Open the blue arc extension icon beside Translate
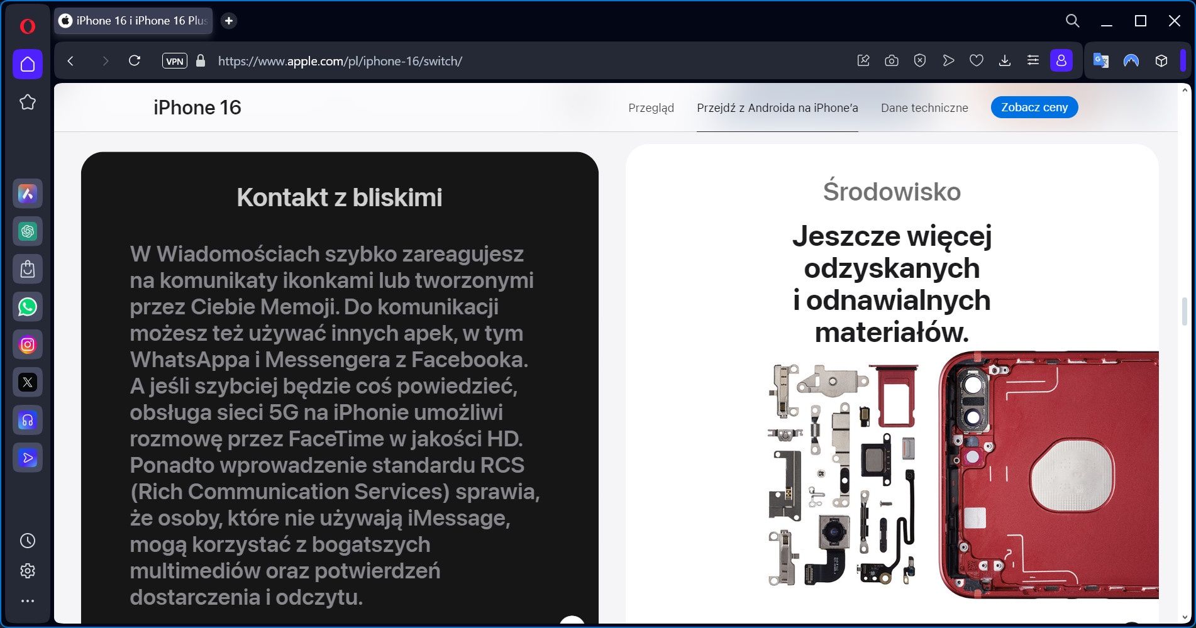Screen dimensions: 1196x628 [x=1131, y=61]
